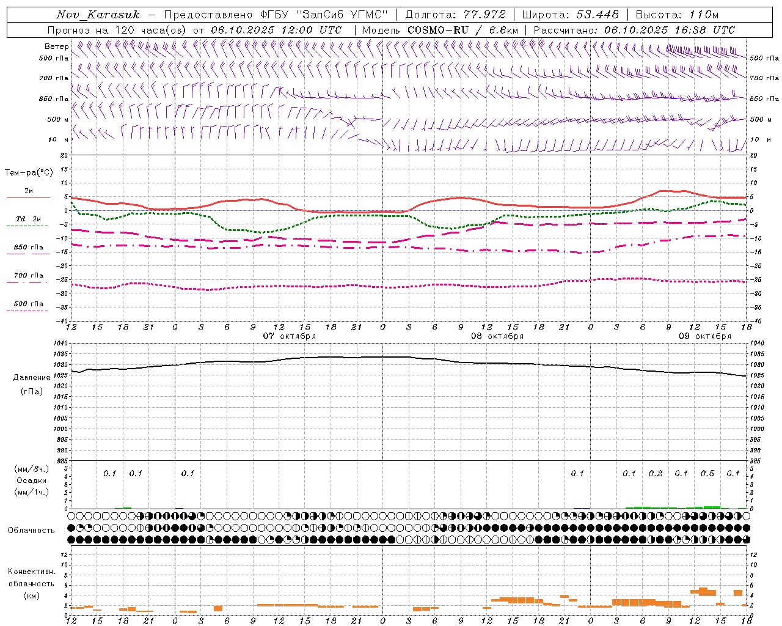This screenshot has height=626, width=782.
Task: Click the Рассчитано: 06.10.2025 16:38 UTC timestamp
Action: pos(634,30)
